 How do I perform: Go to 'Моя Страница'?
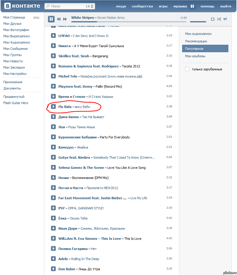(x=14, y=17)
